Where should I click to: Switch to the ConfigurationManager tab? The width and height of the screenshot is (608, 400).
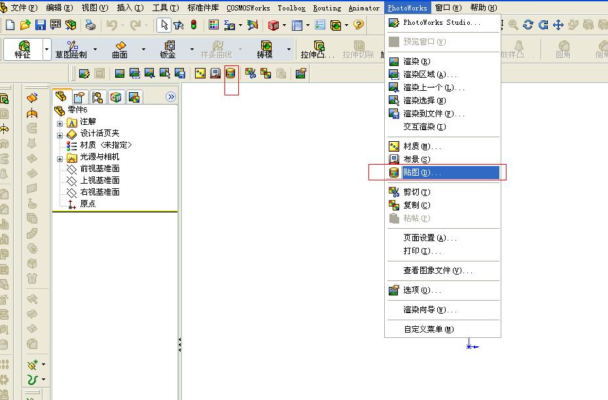tap(98, 97)
